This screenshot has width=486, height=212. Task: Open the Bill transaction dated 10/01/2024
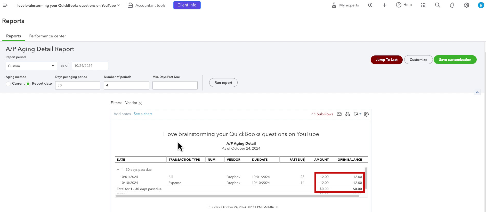coord(171,177)
